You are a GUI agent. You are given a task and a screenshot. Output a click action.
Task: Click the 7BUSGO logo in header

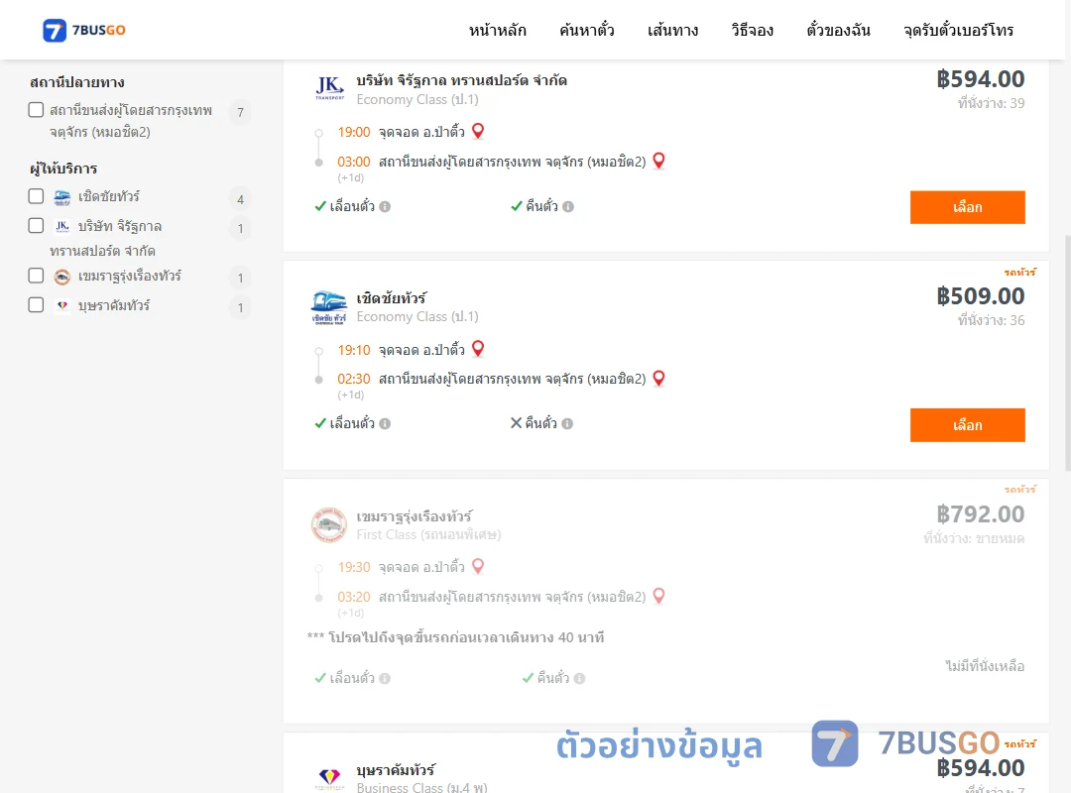point(84,30)
